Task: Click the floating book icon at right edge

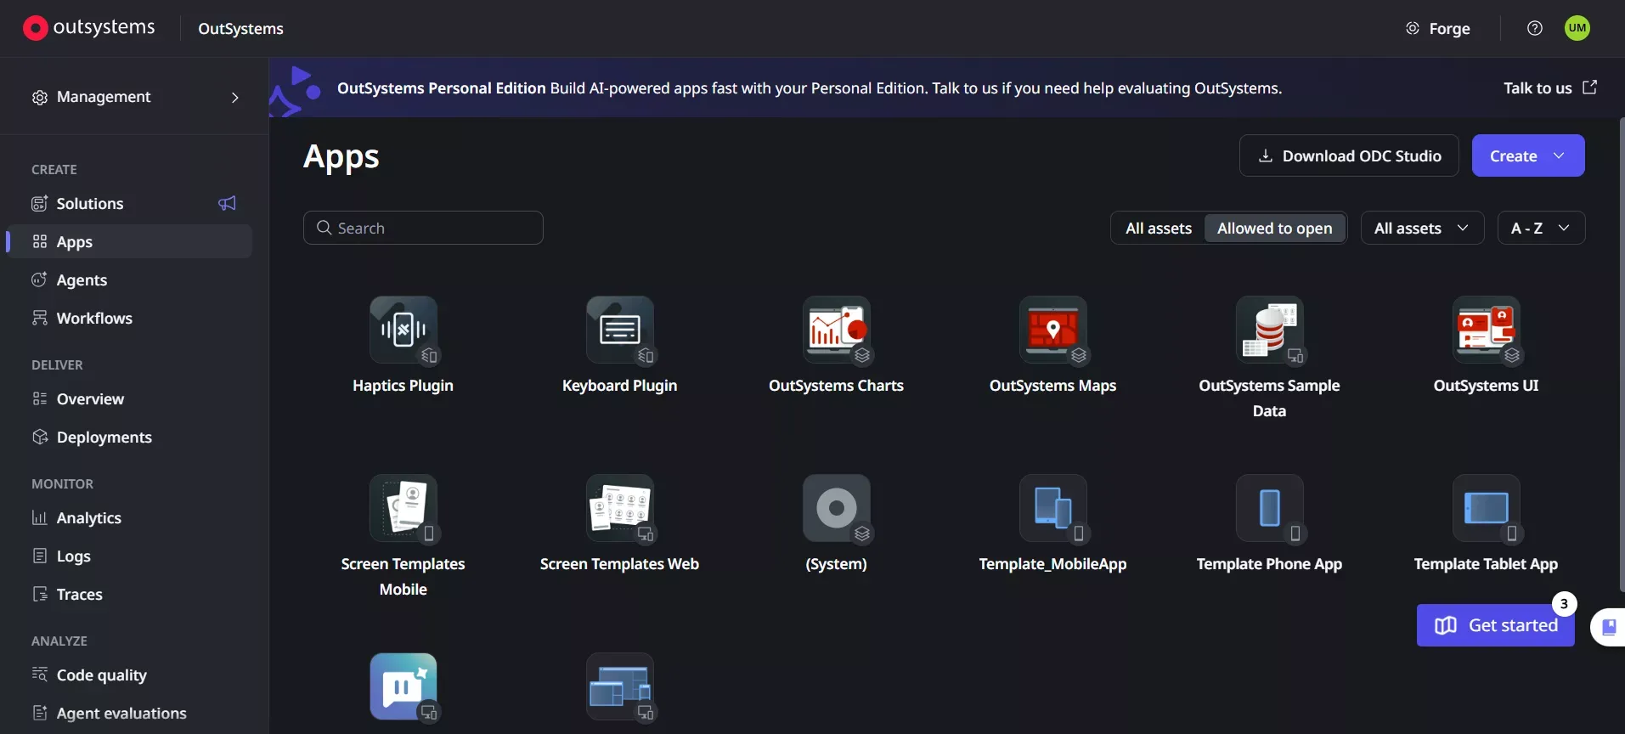Action: point(1608,627)
